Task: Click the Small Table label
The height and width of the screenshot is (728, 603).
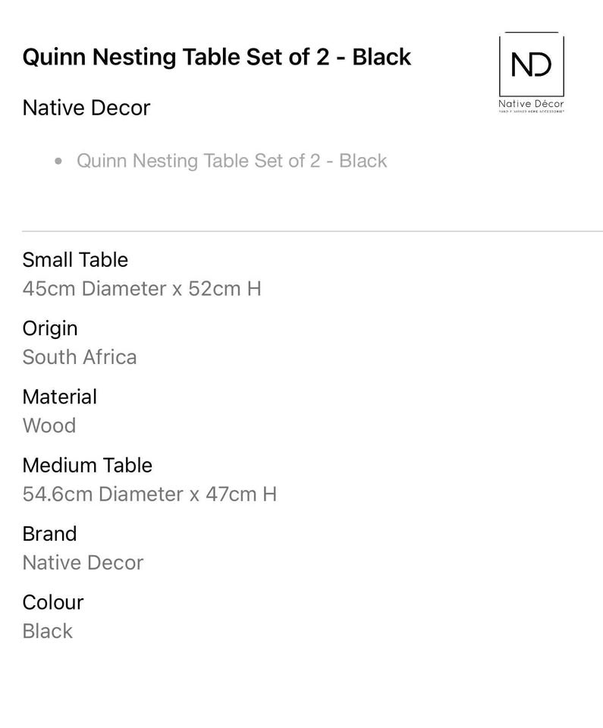Action: [x=75, y=260]
